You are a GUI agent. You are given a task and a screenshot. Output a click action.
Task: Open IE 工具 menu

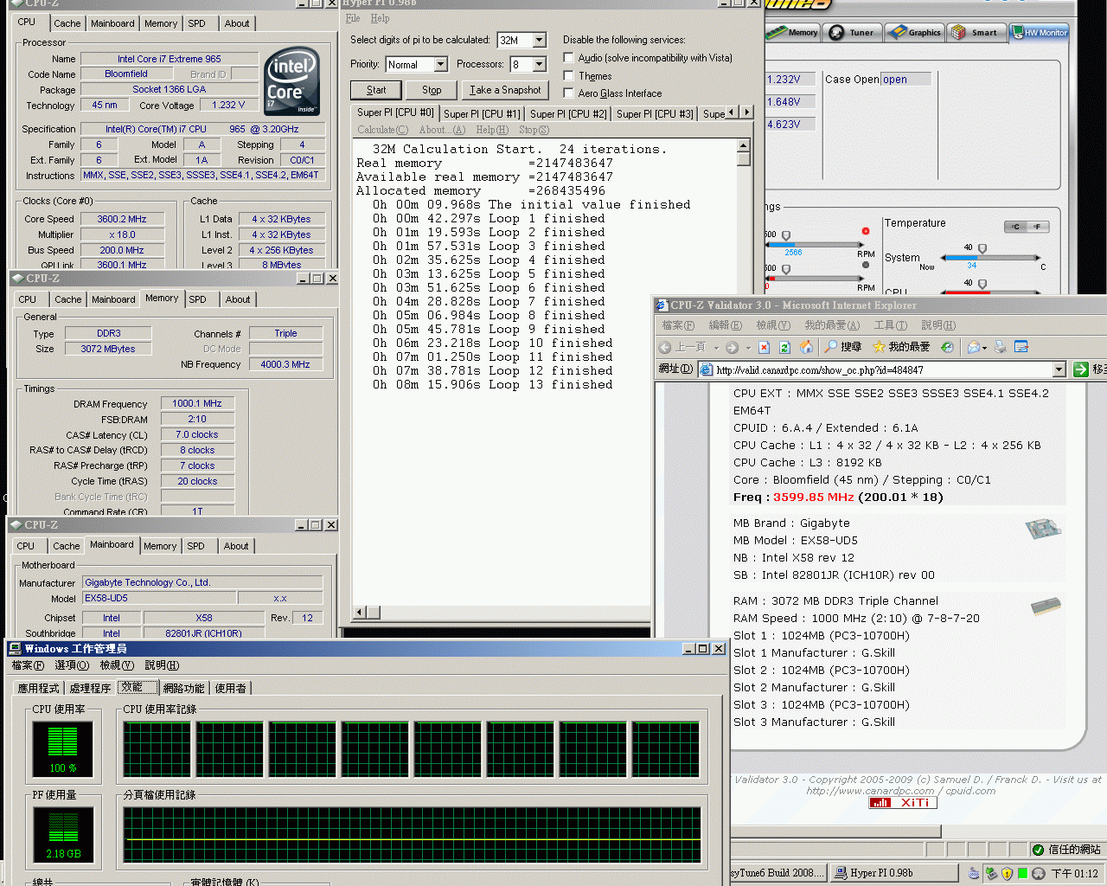click(890, 325)
